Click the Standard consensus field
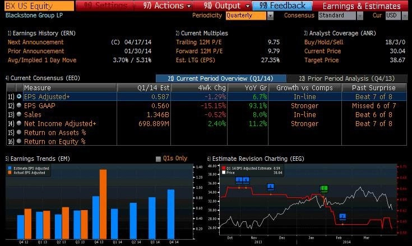 pos(337,16)
